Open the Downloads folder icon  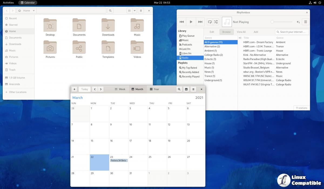pos(108,25)
